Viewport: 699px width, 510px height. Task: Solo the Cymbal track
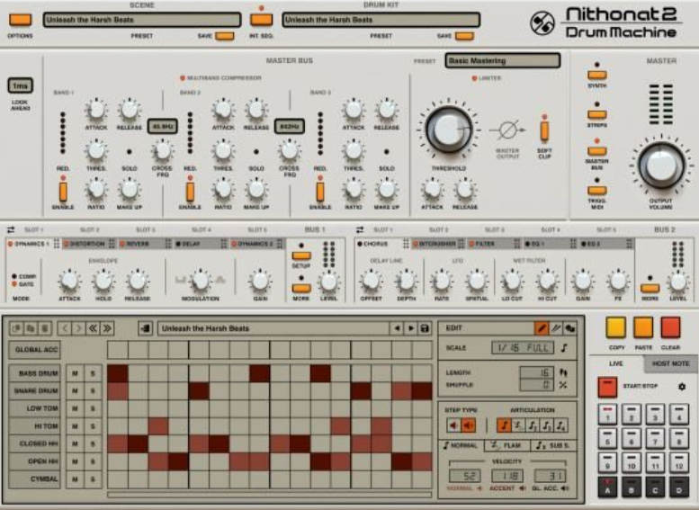(93, 479)
